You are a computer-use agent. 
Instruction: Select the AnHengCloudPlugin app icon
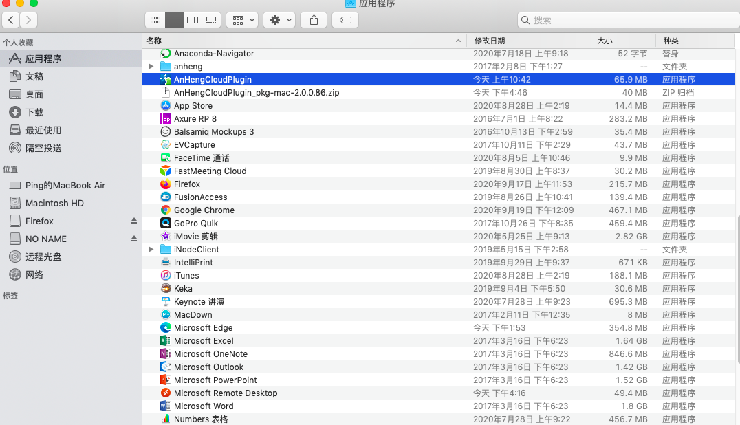click(166, 79)
